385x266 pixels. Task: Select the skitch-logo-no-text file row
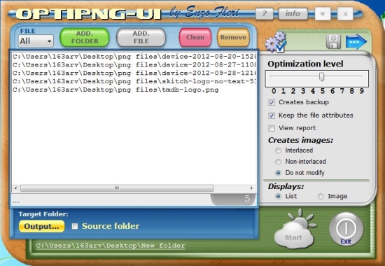point(134,81)
